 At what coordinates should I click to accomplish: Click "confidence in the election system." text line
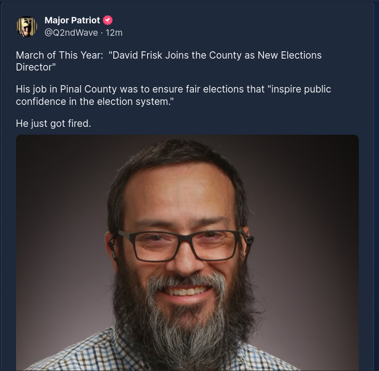[x=95, y=102]
